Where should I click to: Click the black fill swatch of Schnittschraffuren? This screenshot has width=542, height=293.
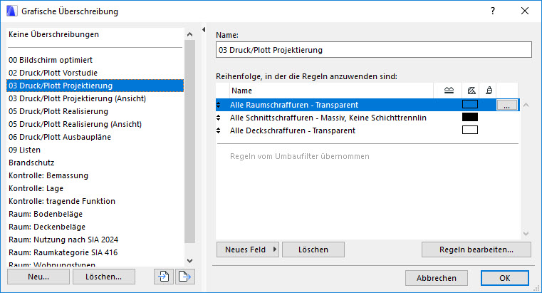(470, 117)
